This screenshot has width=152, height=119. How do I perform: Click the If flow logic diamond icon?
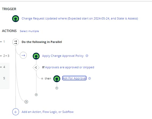(36, 68)
